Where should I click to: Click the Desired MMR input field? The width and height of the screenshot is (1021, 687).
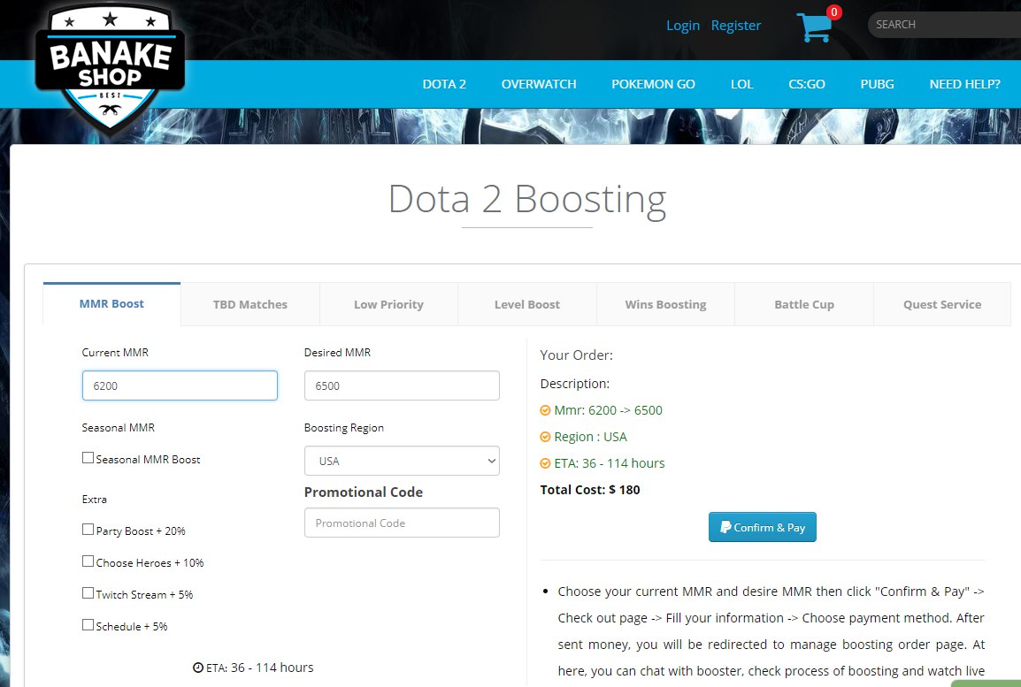(x=402, y=385)
